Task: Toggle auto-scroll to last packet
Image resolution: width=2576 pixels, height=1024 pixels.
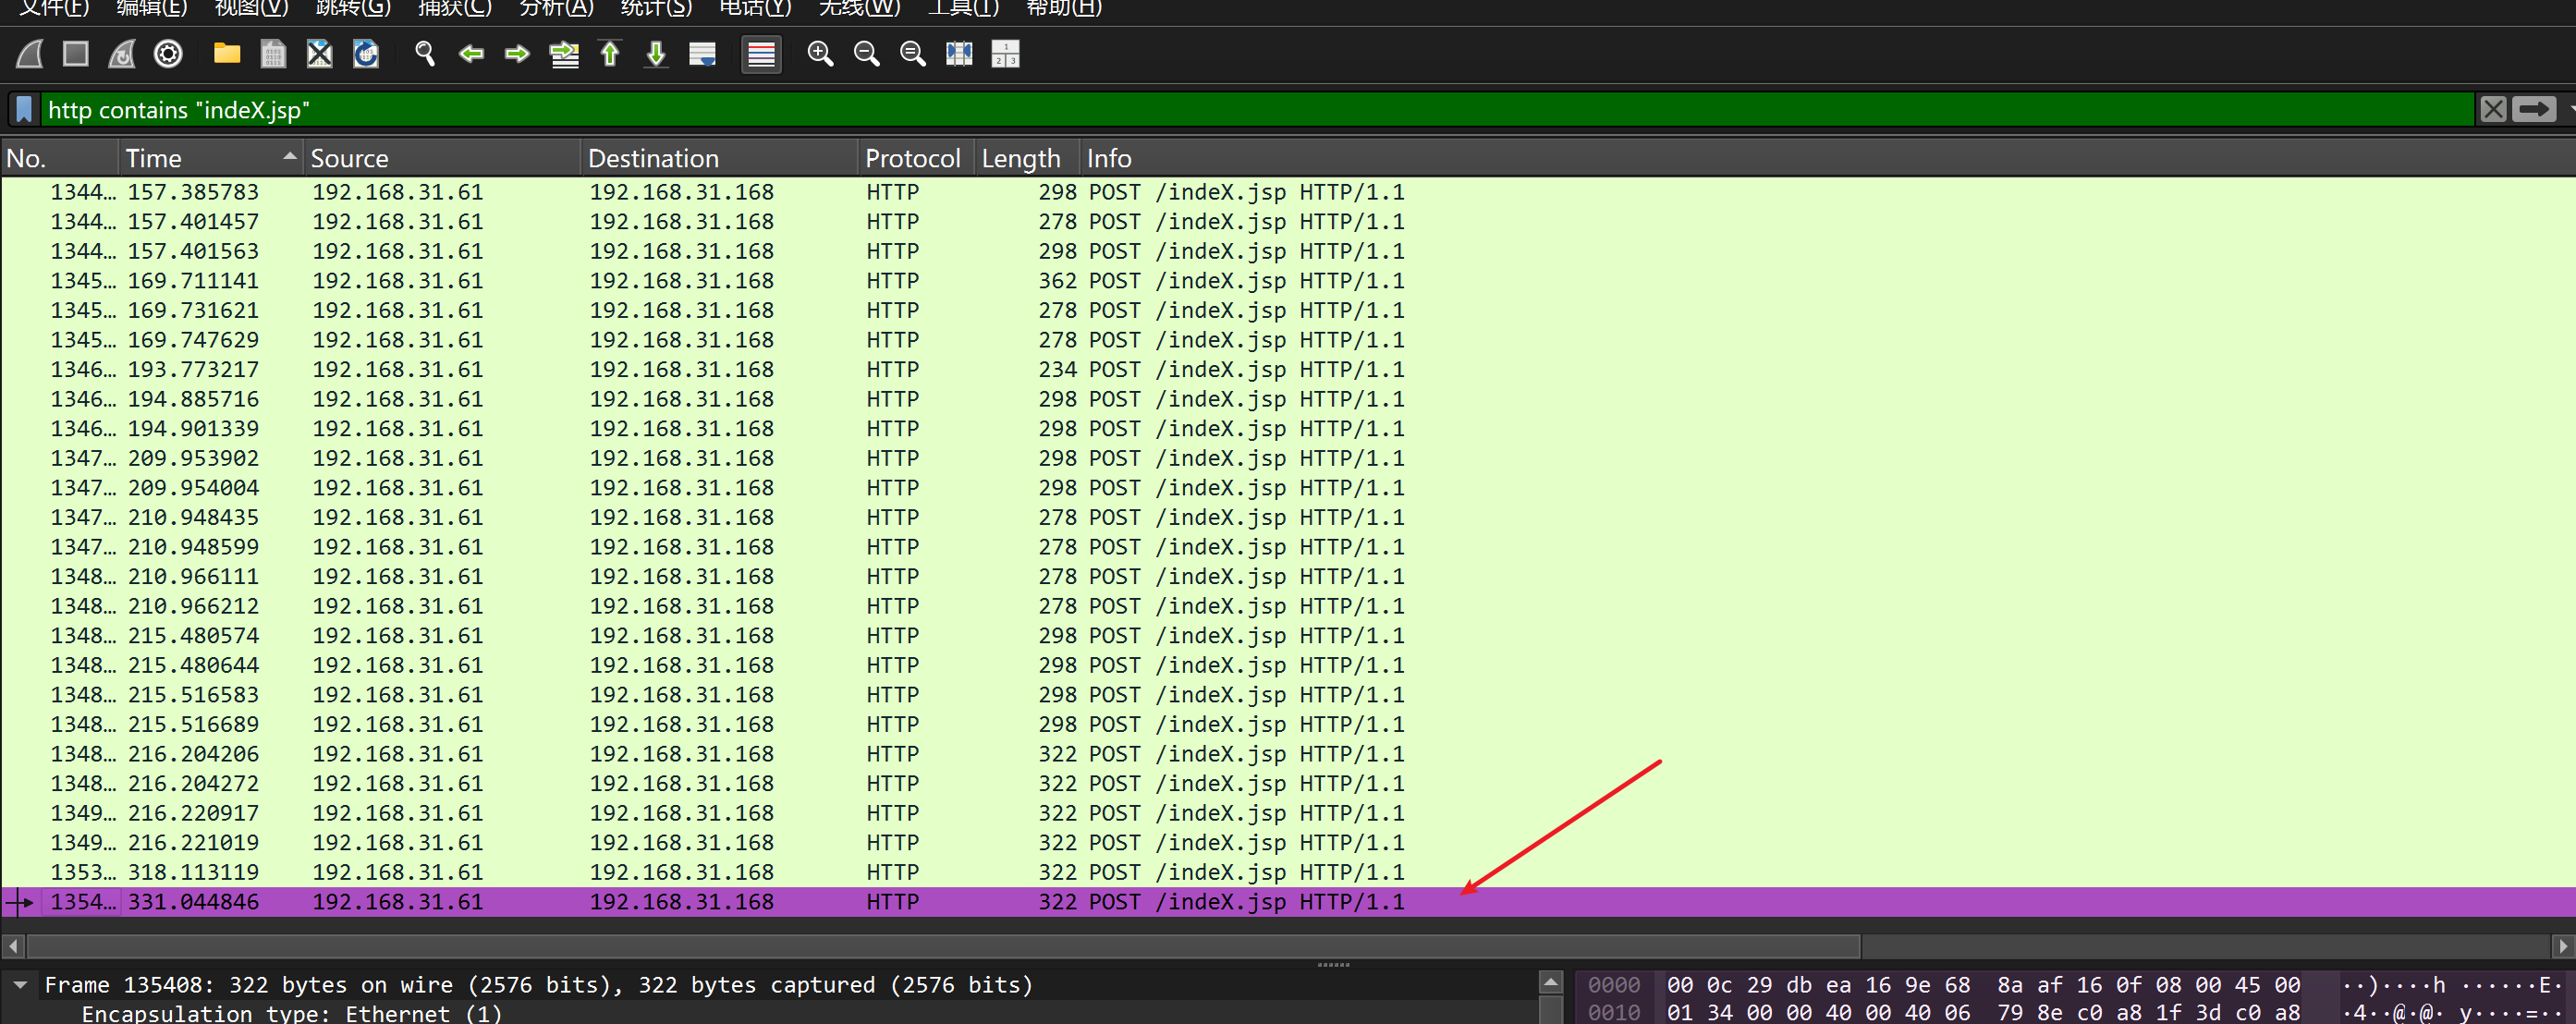Action: click(703, 54)
